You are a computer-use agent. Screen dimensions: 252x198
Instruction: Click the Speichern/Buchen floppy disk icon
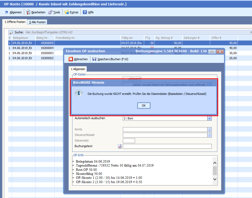coord(94,59)
